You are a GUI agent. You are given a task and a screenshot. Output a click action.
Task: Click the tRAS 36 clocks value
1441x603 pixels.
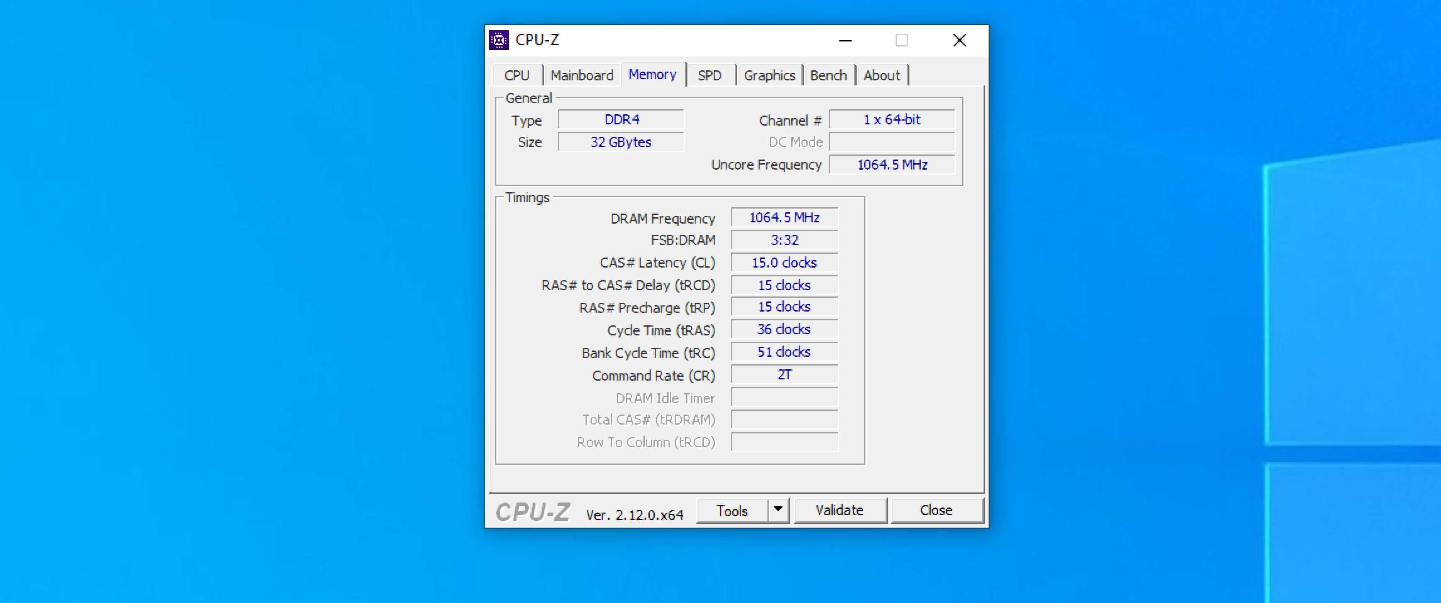(x=784, y=330)
